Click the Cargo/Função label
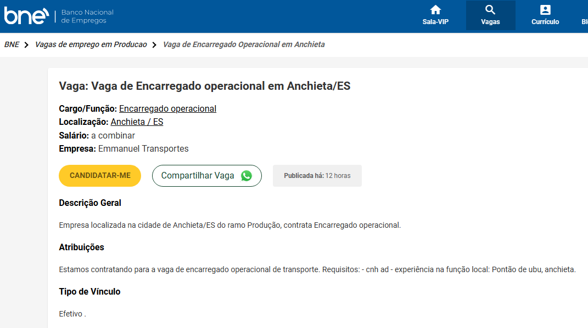 (x=88, y=109)
